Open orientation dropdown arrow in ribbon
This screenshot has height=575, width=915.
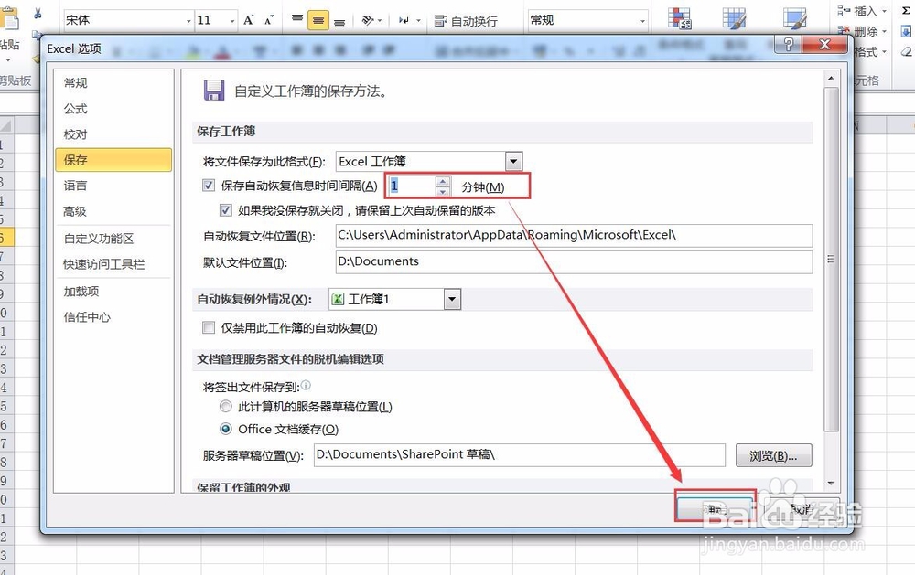[x=380, y=21]
